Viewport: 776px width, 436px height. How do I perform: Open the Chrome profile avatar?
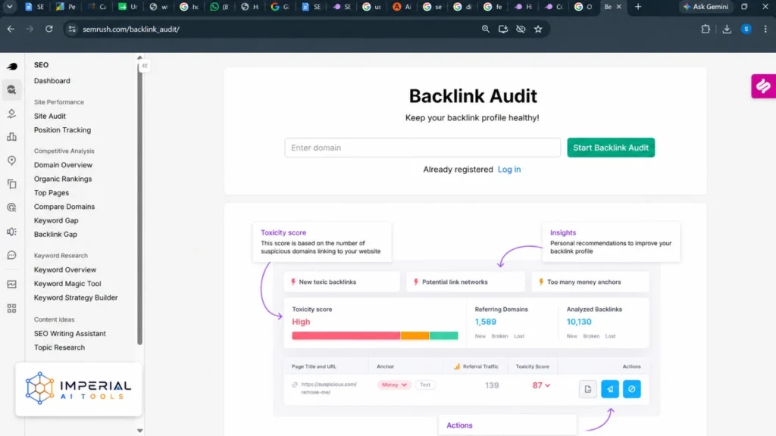(746, 30)
